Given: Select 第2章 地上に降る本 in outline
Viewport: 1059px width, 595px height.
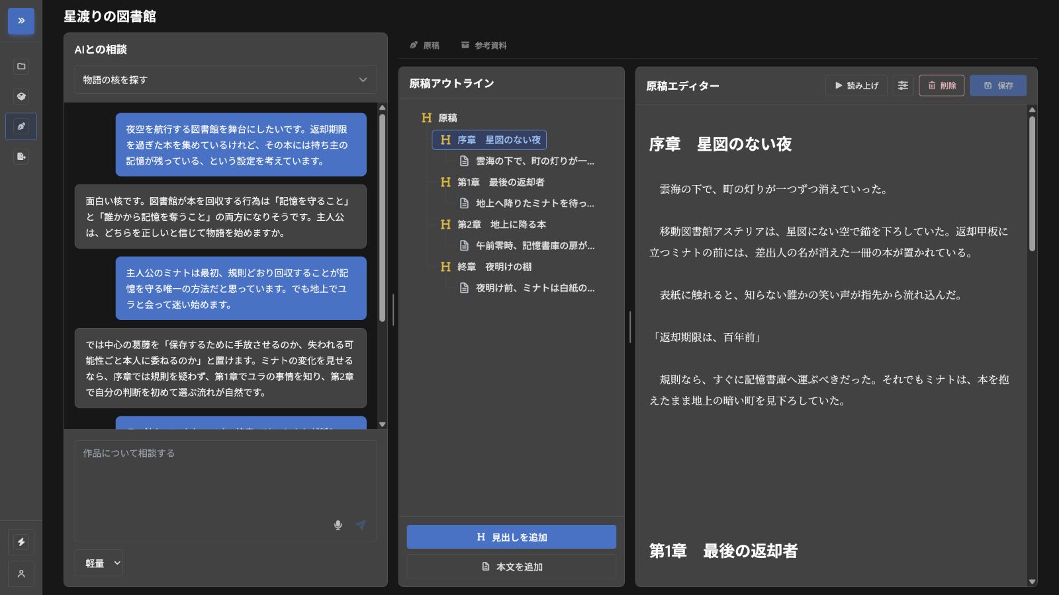Looking at the screenshot, I should pyautogui.click(x=502, y=225).
